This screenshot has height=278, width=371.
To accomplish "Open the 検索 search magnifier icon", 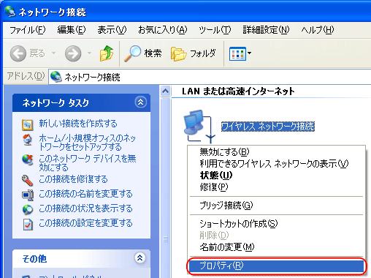I will [x=133, y=53].
